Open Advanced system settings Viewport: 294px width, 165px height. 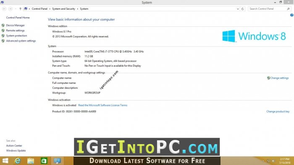[x=21, y=41]
